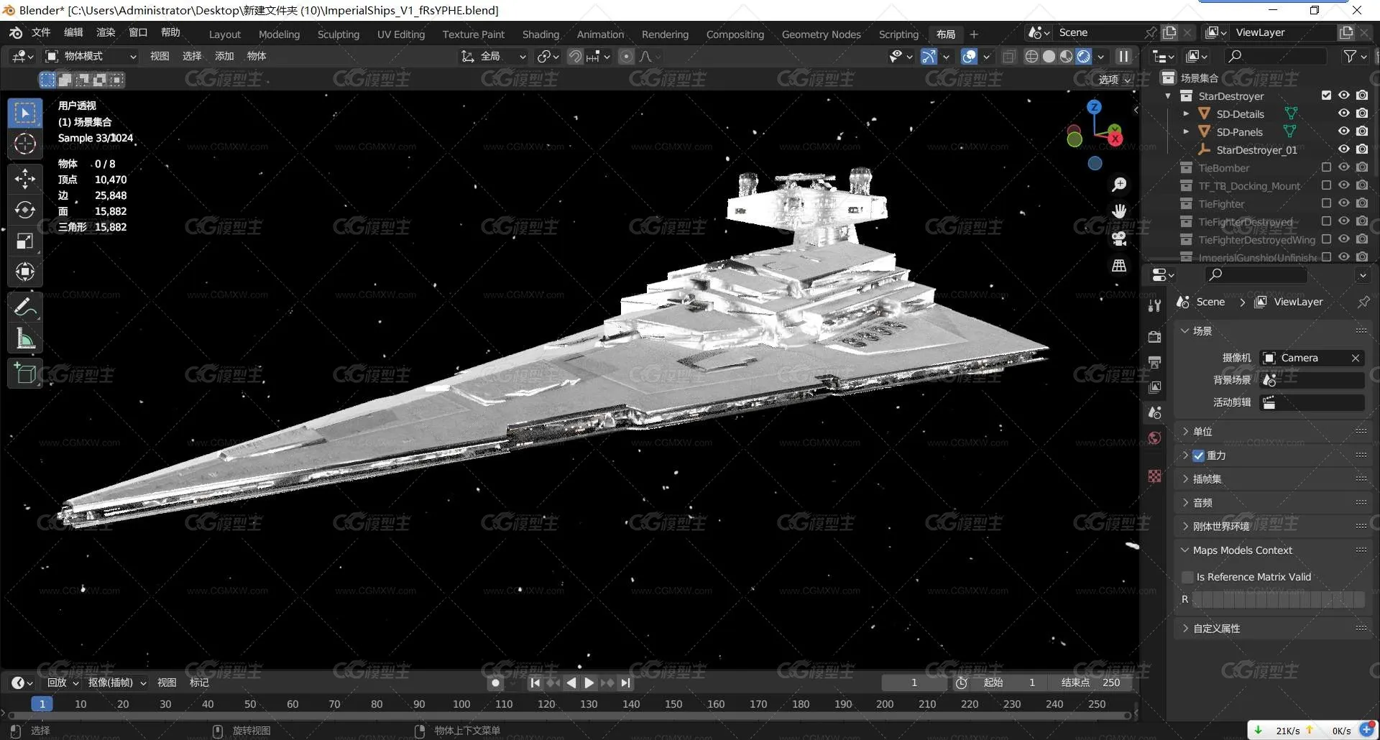Play the animation forward
This screenshot has width=1380, height=740.
[589, 683]
